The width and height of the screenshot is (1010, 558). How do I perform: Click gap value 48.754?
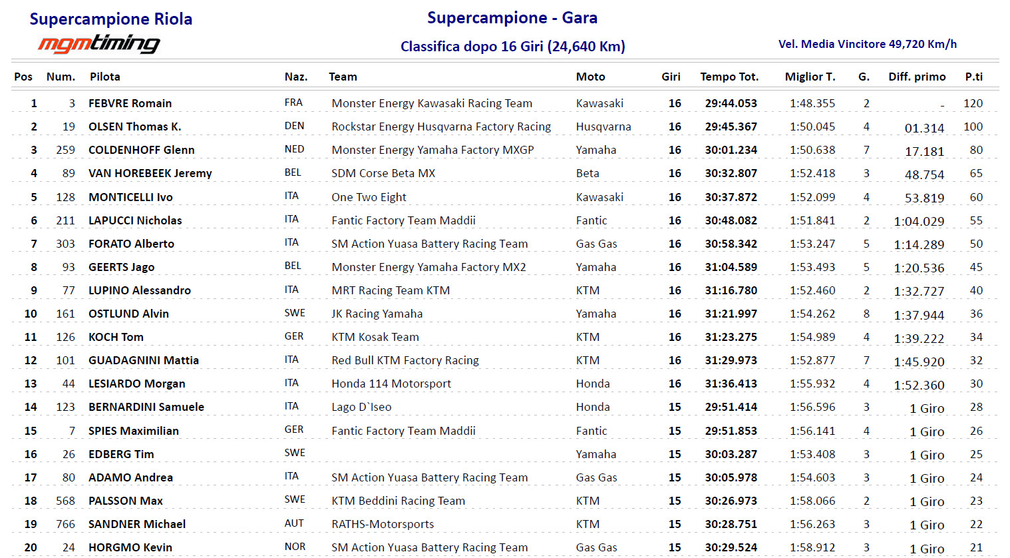924,174
